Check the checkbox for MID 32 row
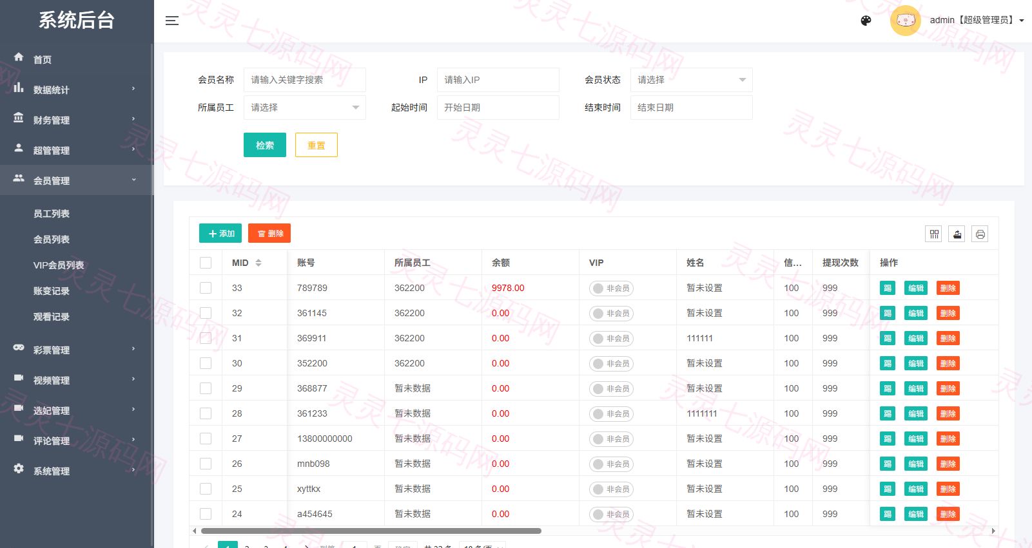1032x548 pixels. (x=206, y=313)
